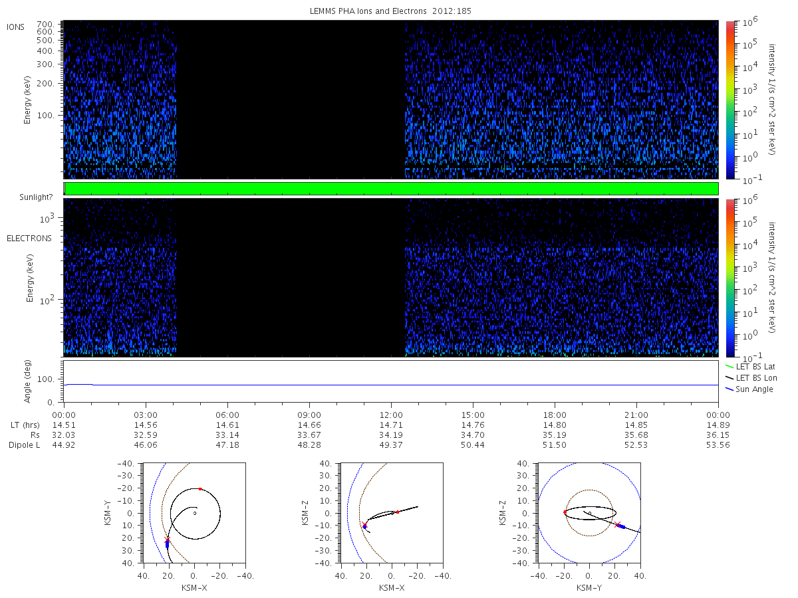The height and width of the screenshot is (598, 798).
Task: Click the plot title LEMMS PHA Ions and Electrons
Action: (x=389, y=11)
